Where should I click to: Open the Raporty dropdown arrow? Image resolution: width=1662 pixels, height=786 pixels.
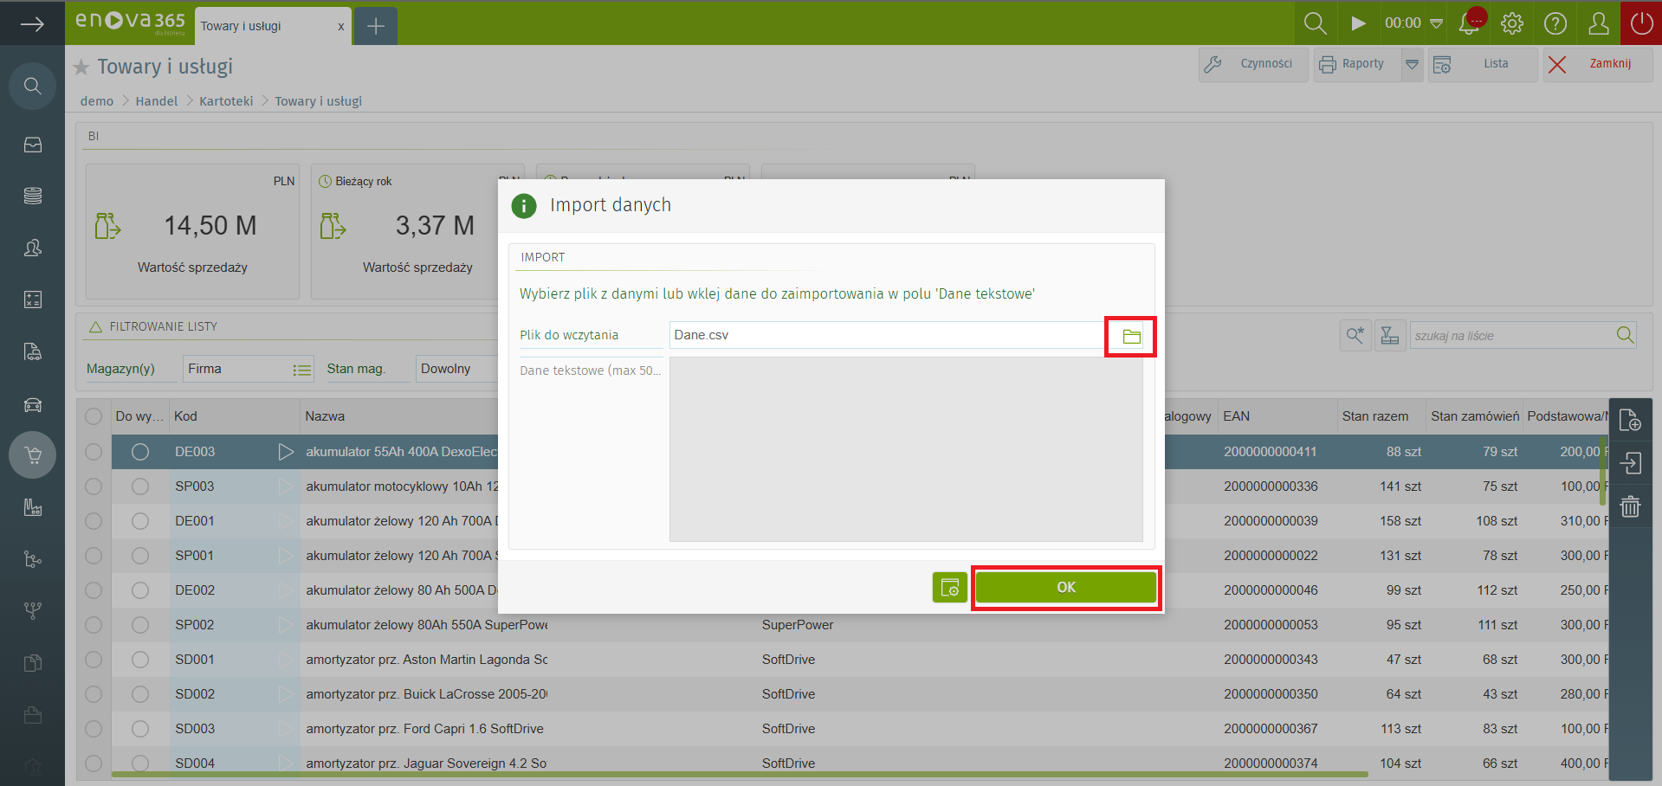point(1412,64)
